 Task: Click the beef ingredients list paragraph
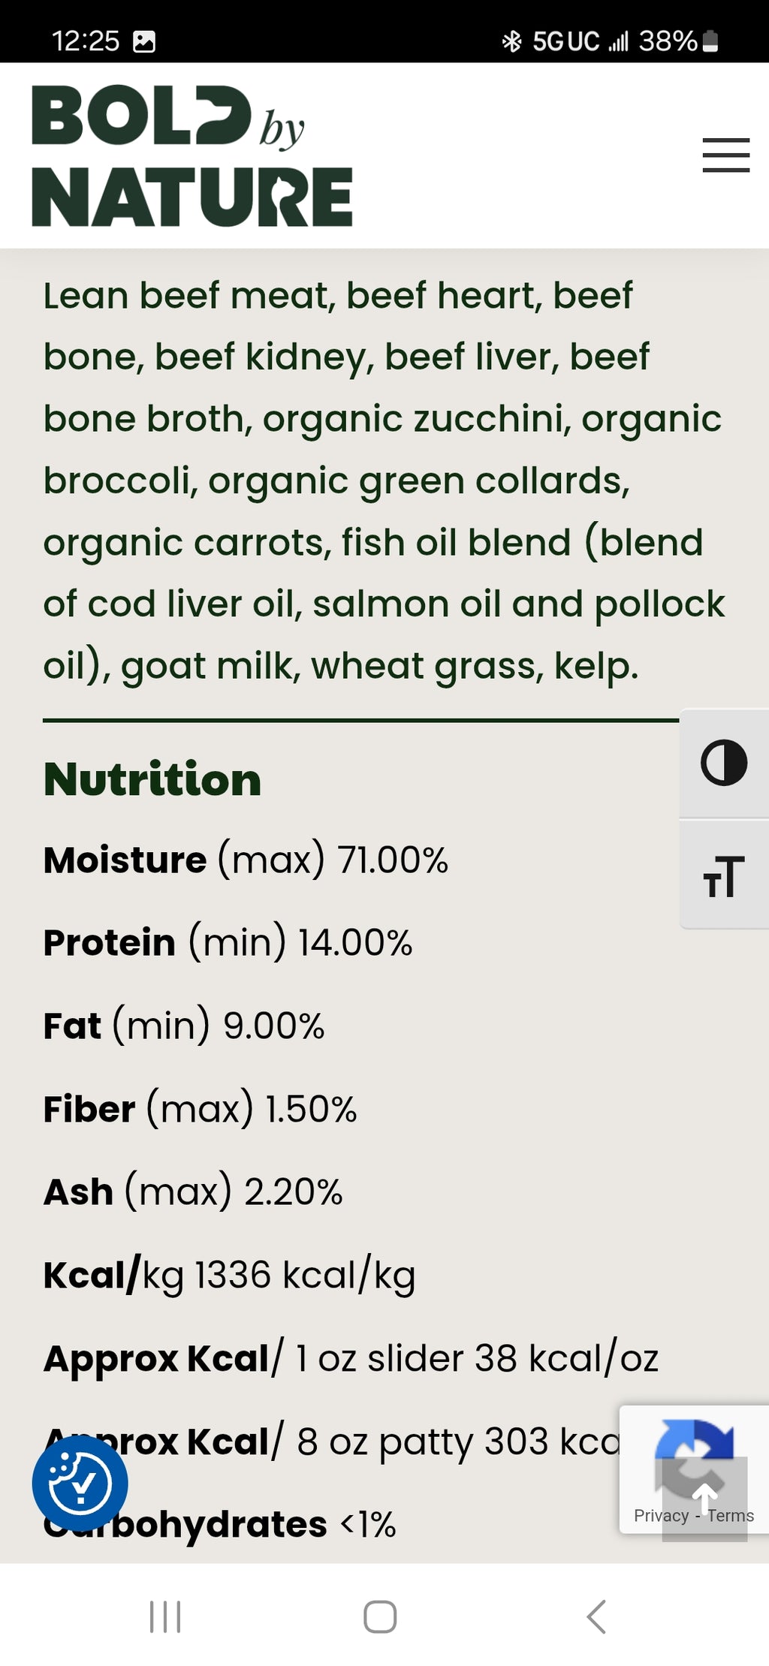[x=383, y=481]
